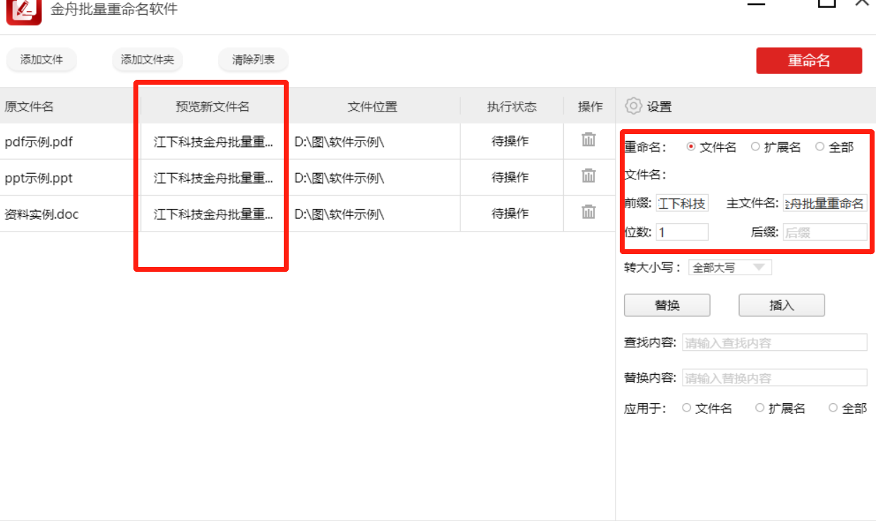
Task: Click the 原文件名 column header
Action: 29,107
